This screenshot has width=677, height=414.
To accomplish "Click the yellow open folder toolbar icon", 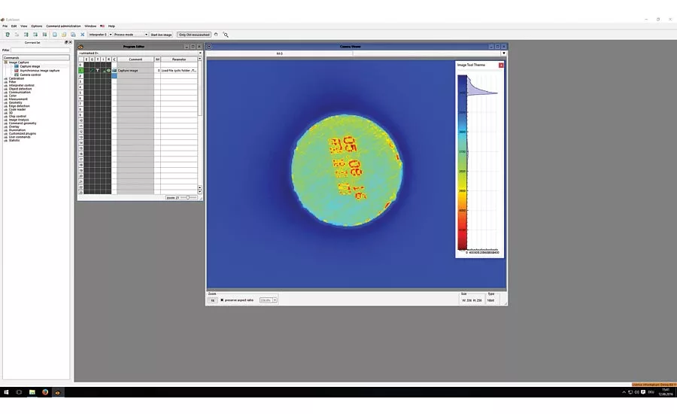I will [64, 35].
